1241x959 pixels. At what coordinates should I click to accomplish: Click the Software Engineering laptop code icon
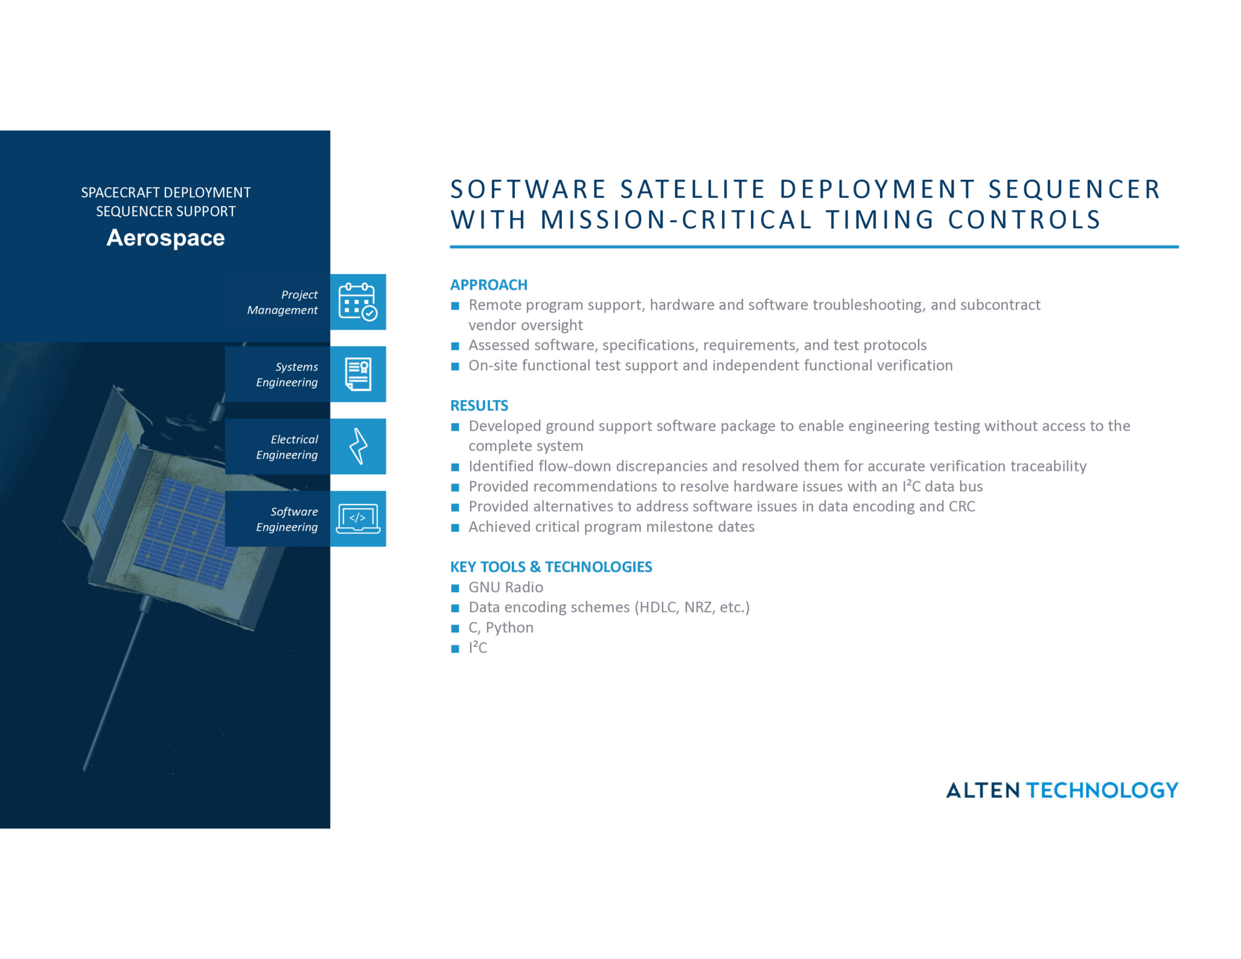(x=358, y=519)
